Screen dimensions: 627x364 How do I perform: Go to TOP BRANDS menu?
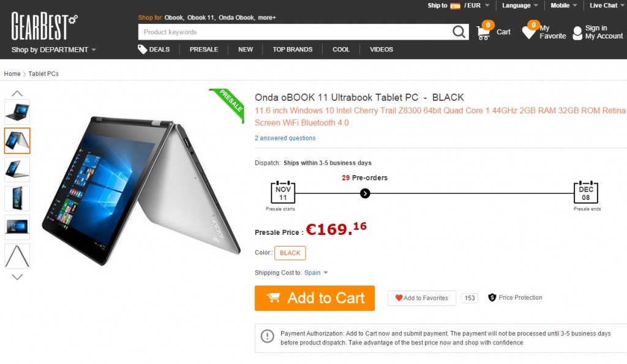tap(292, 50)
